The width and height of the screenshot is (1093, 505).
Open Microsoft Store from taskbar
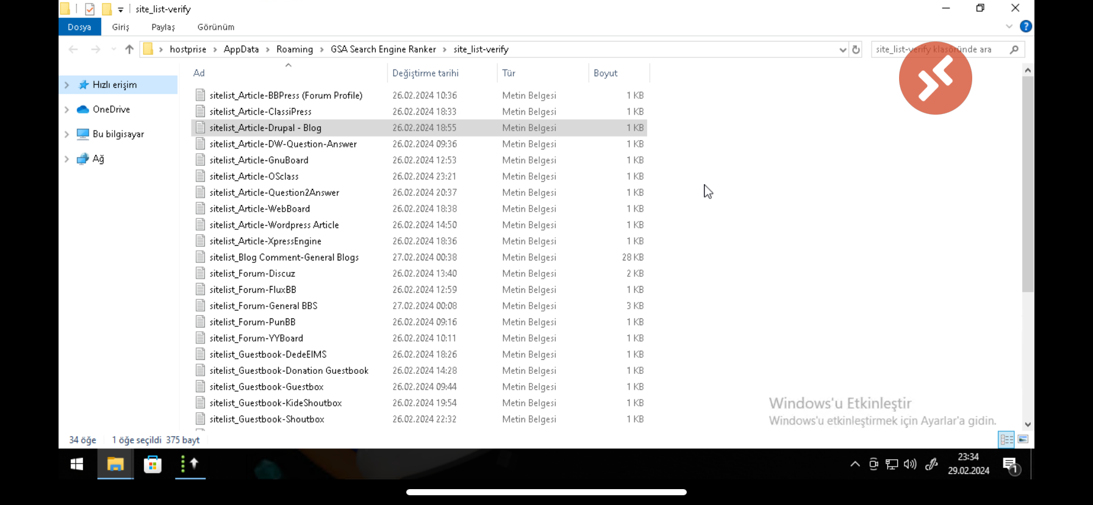[x=152, y=464]
